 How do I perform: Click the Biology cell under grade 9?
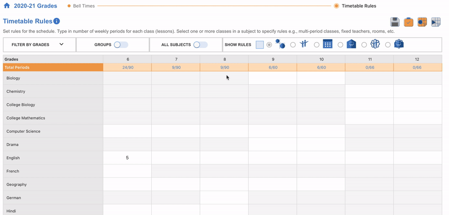click(273, 78)
